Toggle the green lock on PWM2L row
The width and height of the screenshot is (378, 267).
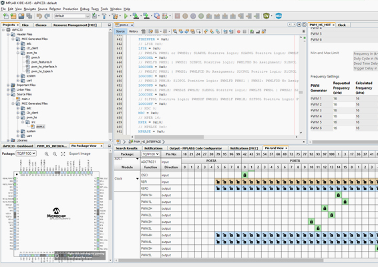[x=331, y=215]
